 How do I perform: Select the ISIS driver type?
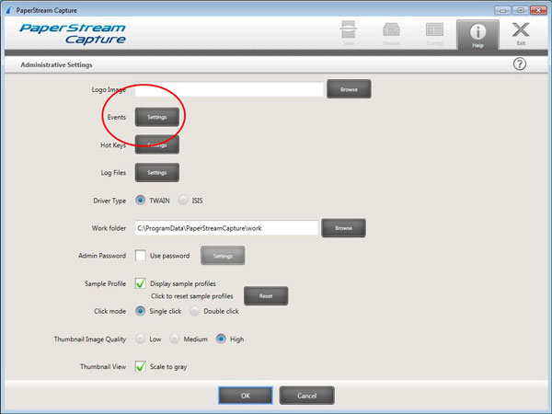tap(183, 201)
